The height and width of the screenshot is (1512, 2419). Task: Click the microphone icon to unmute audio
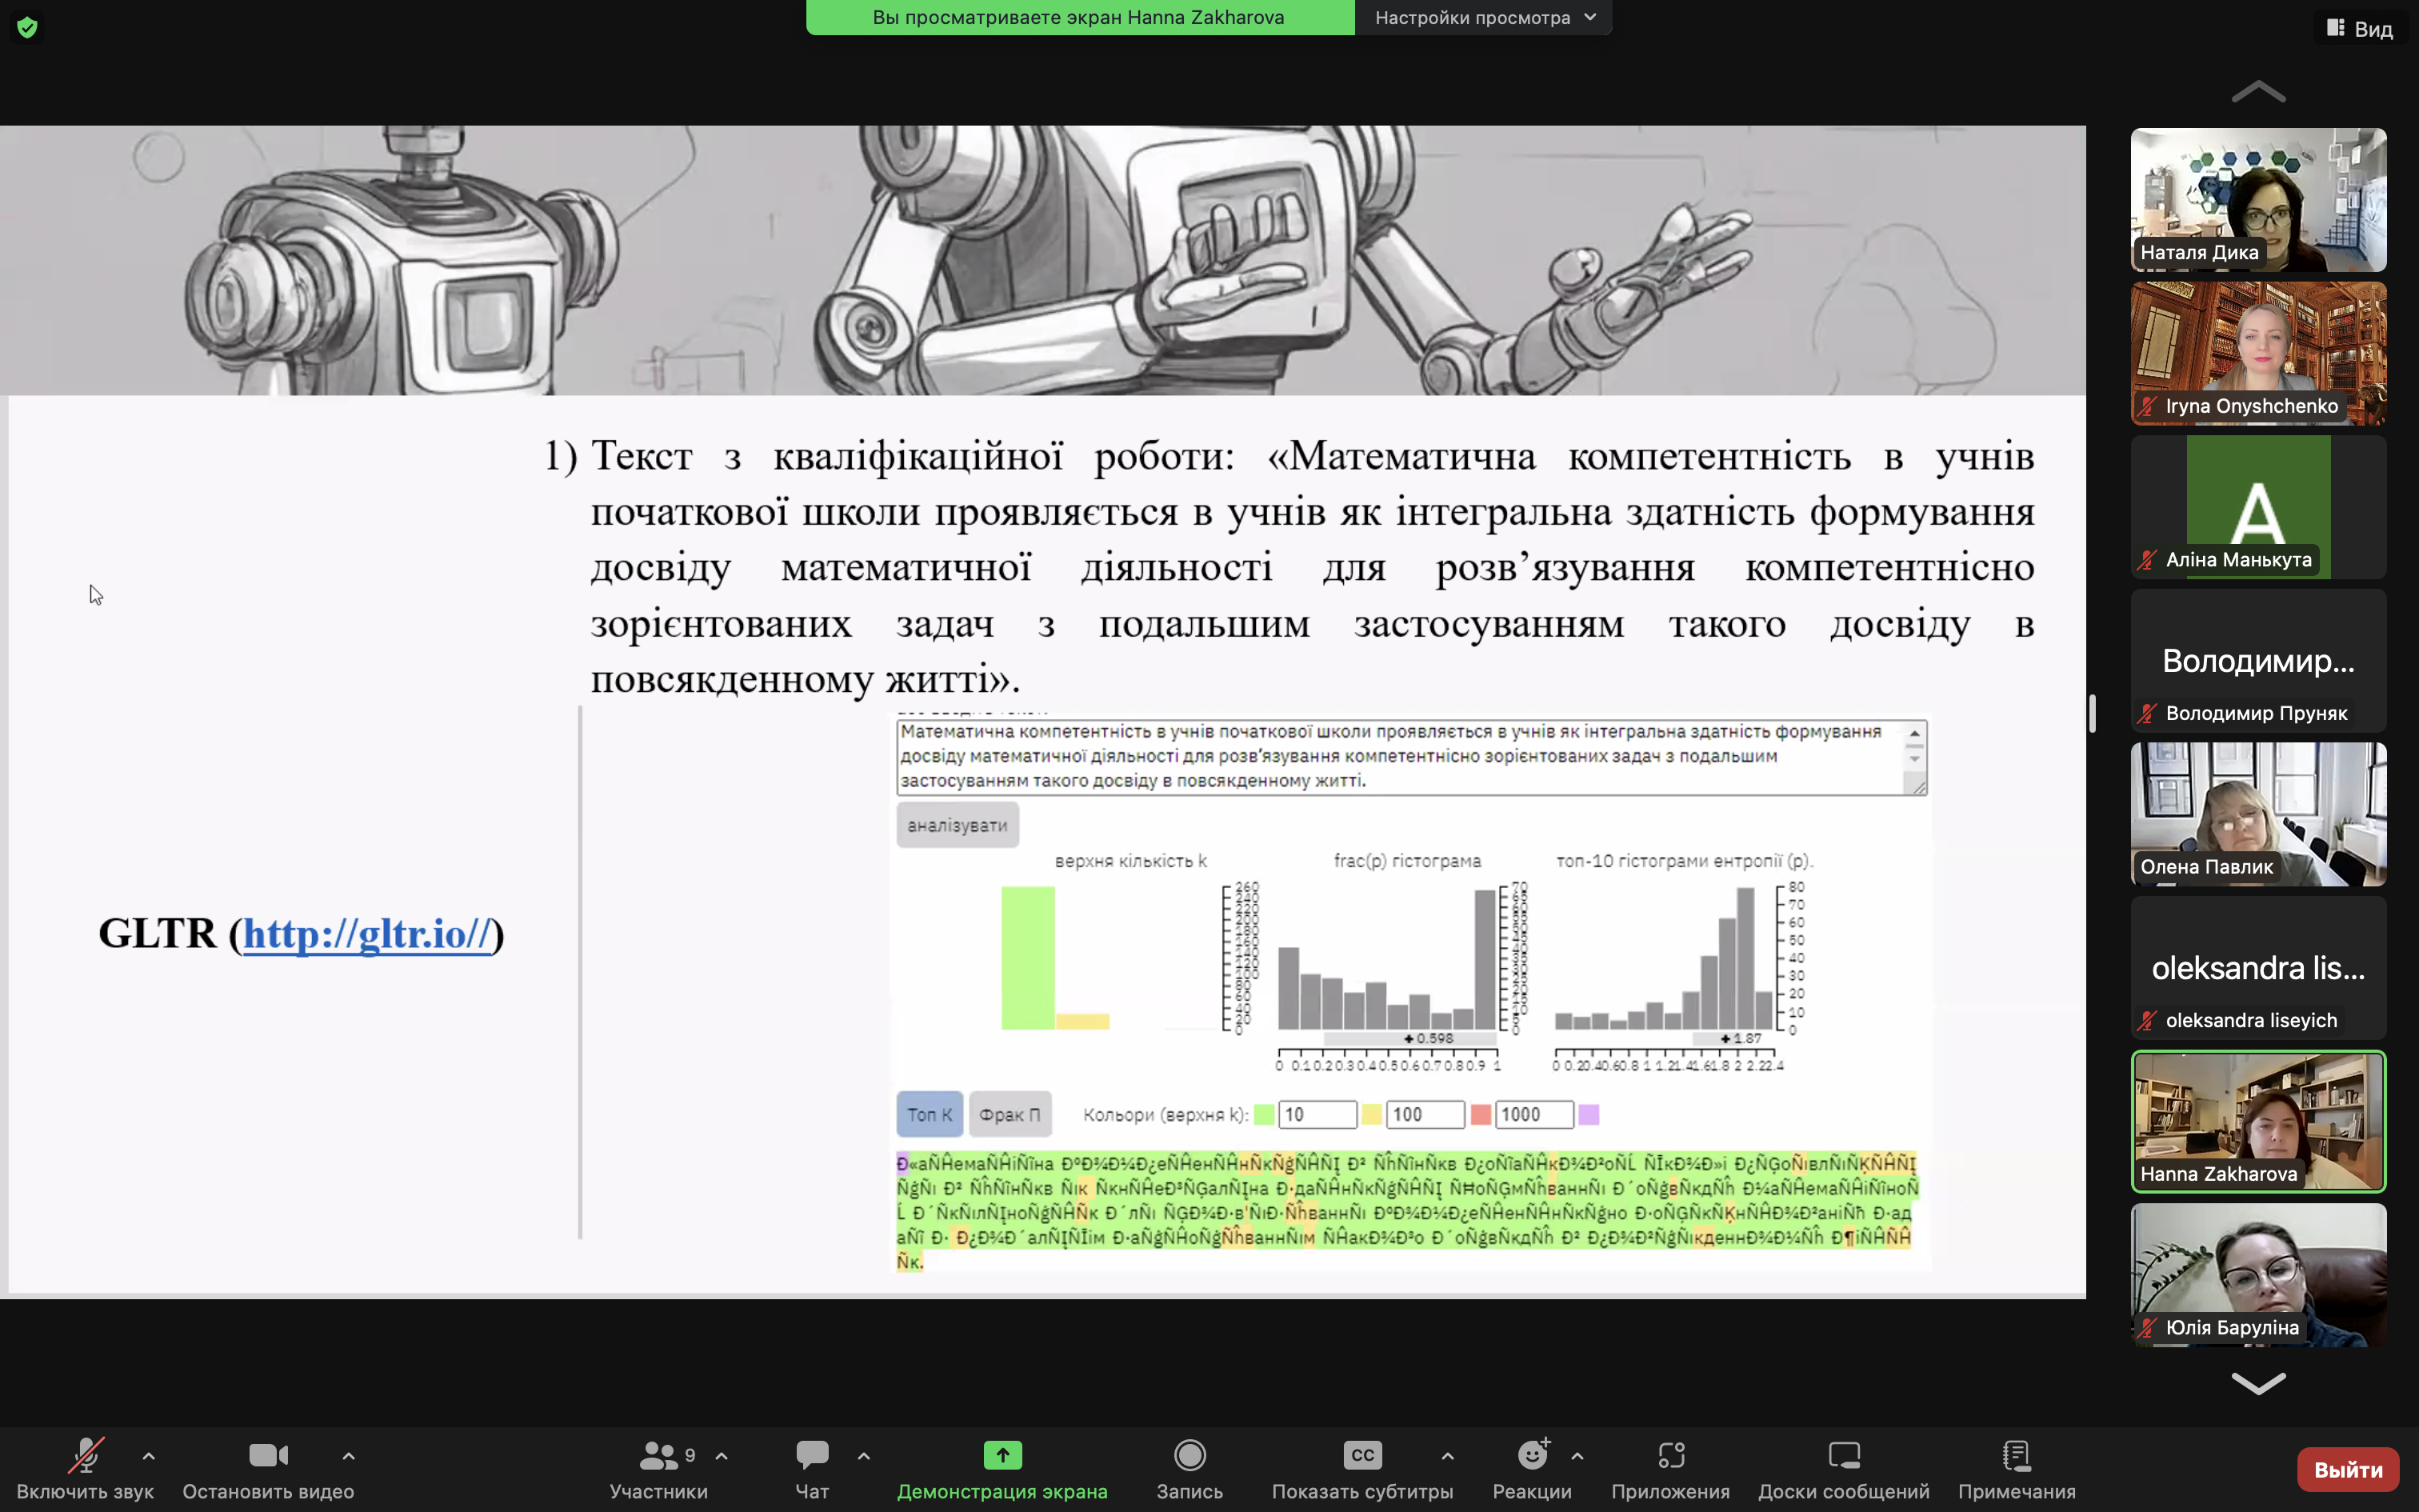click(x=85, y=1456)
